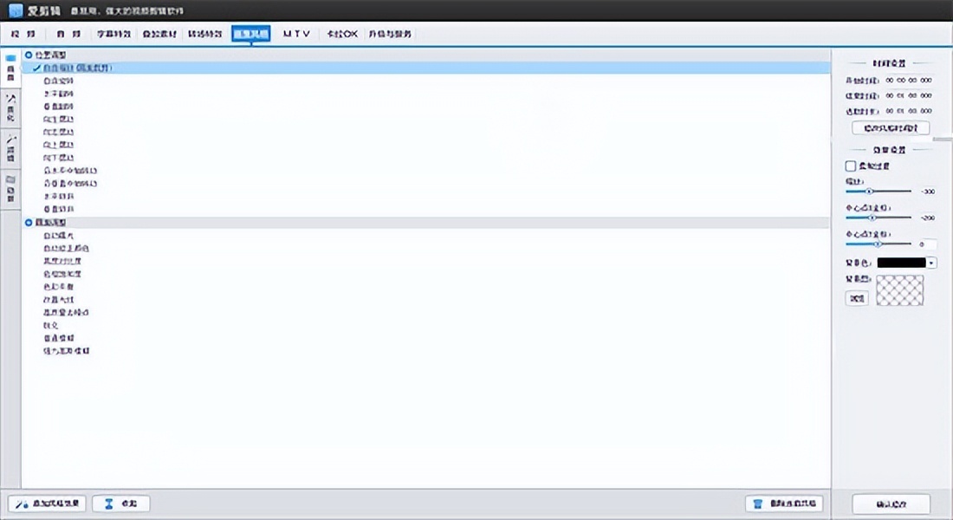Toggle the 柔和过渡 checkbox
The image size is (953, 520).
851,166
